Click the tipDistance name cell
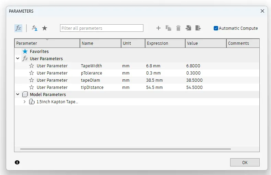This screenshot has width=271, height=175. tap(92, 87)
